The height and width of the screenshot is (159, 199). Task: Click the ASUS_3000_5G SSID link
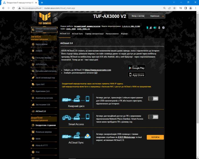click(x=83, y=29)
